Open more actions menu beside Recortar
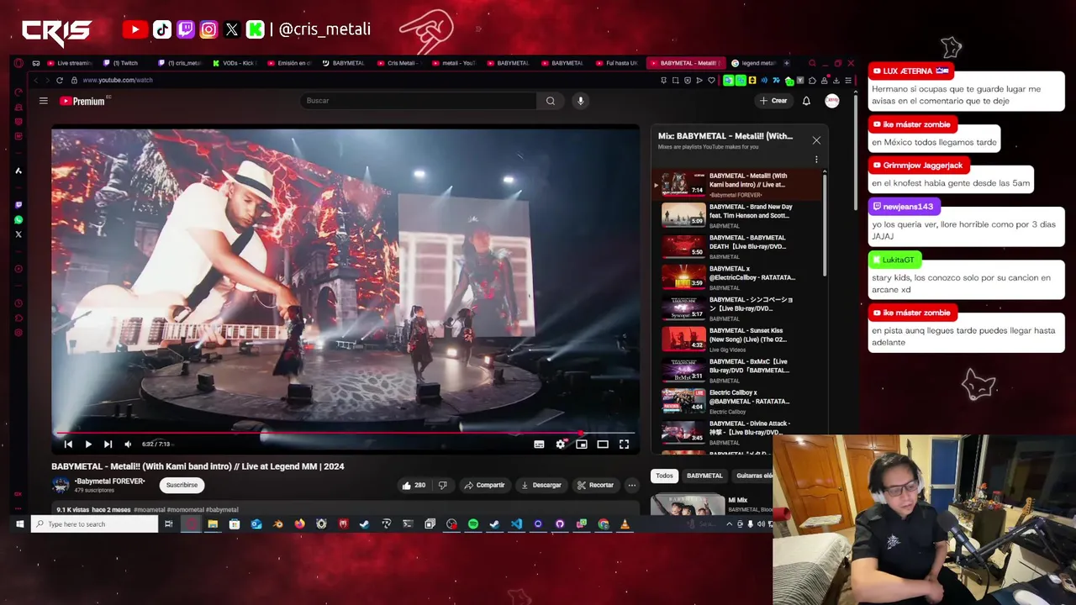 631,485
